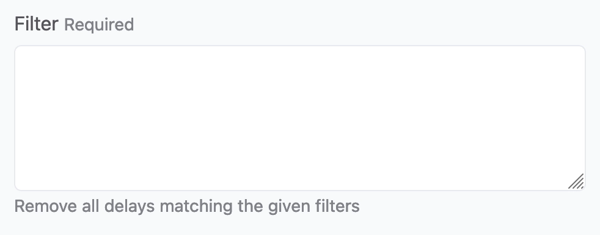
Task: Select the Filter multiline input
Action: pyautogui.click(x=300, y=118)
